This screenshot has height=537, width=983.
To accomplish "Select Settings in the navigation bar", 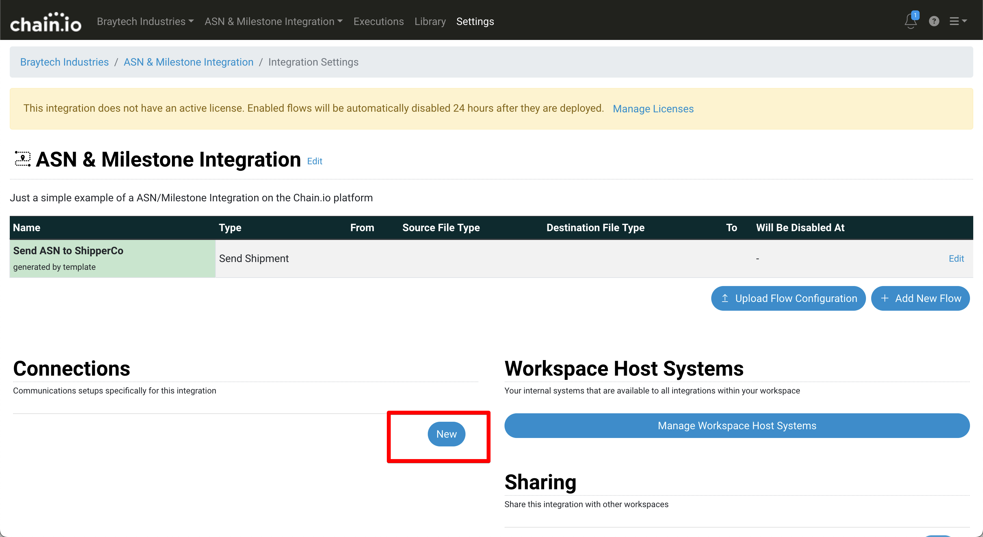I will click(x=475, y=21).
